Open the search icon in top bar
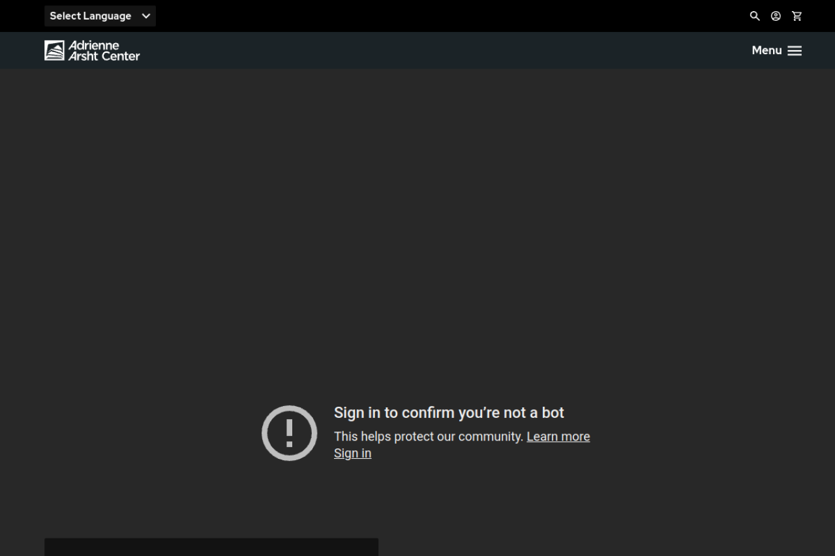The height and width of the screenshot is (556, 835). pyautogui.click(x=755, y=16)
